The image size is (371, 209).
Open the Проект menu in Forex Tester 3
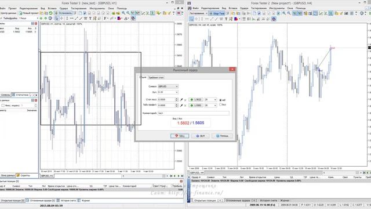tap(13, 8)
